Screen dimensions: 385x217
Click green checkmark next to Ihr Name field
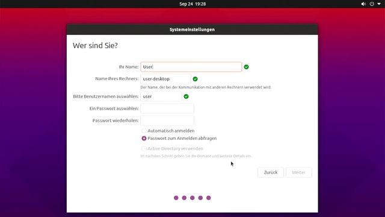pyautogui.click(x=246, y=67)
